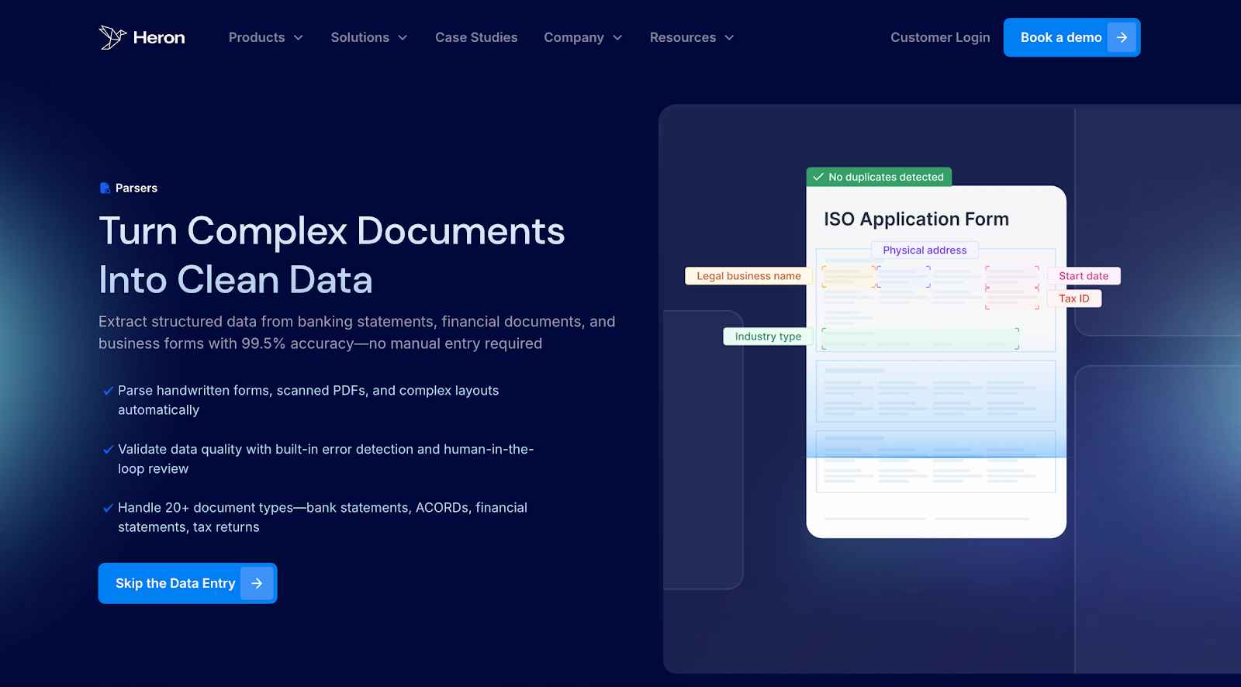1241x687 pixels.
Task: Expand the Products chevron arrow
Action: 298,38
